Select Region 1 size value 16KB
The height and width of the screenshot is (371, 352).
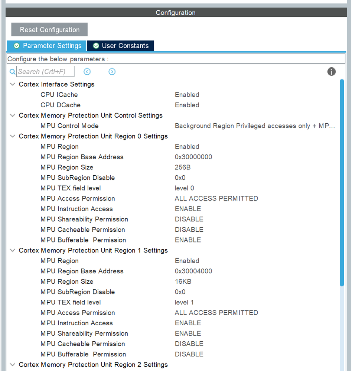point(183,281)
